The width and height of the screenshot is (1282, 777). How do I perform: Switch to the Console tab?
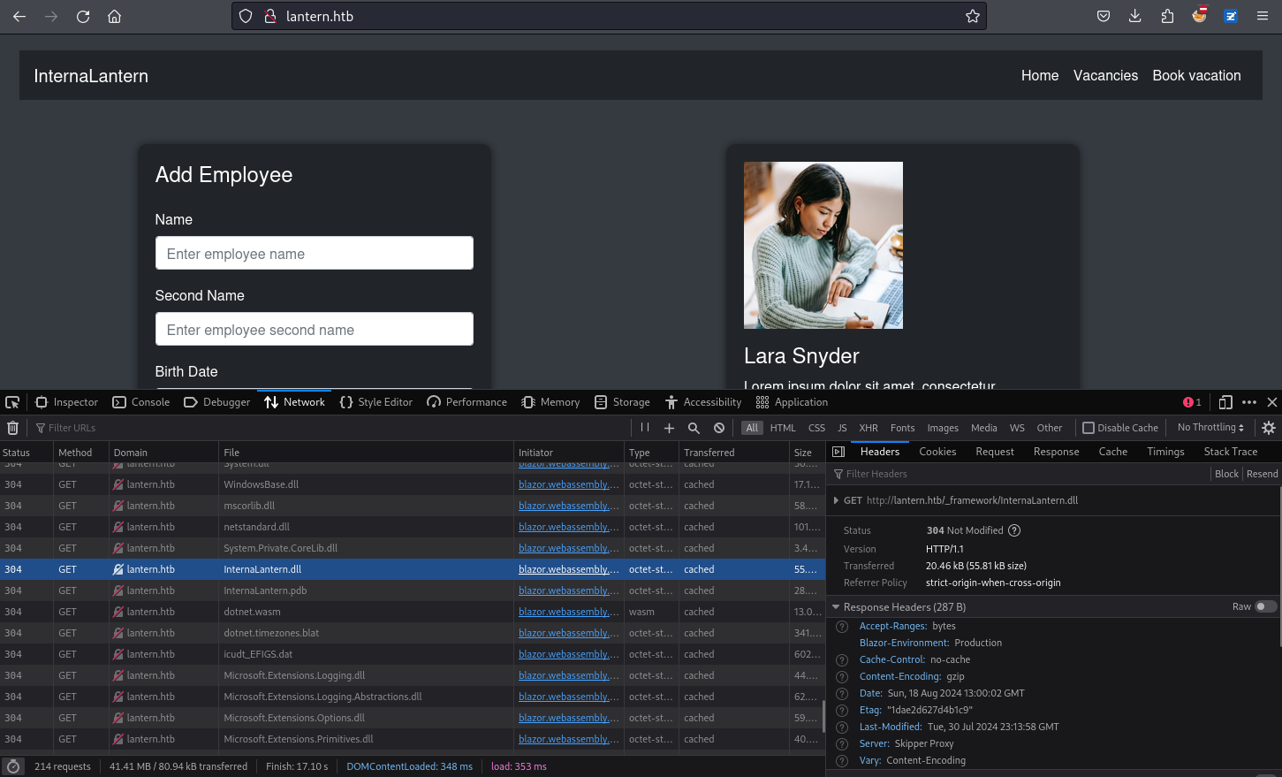pyautogui.click(x=141, y=402)
